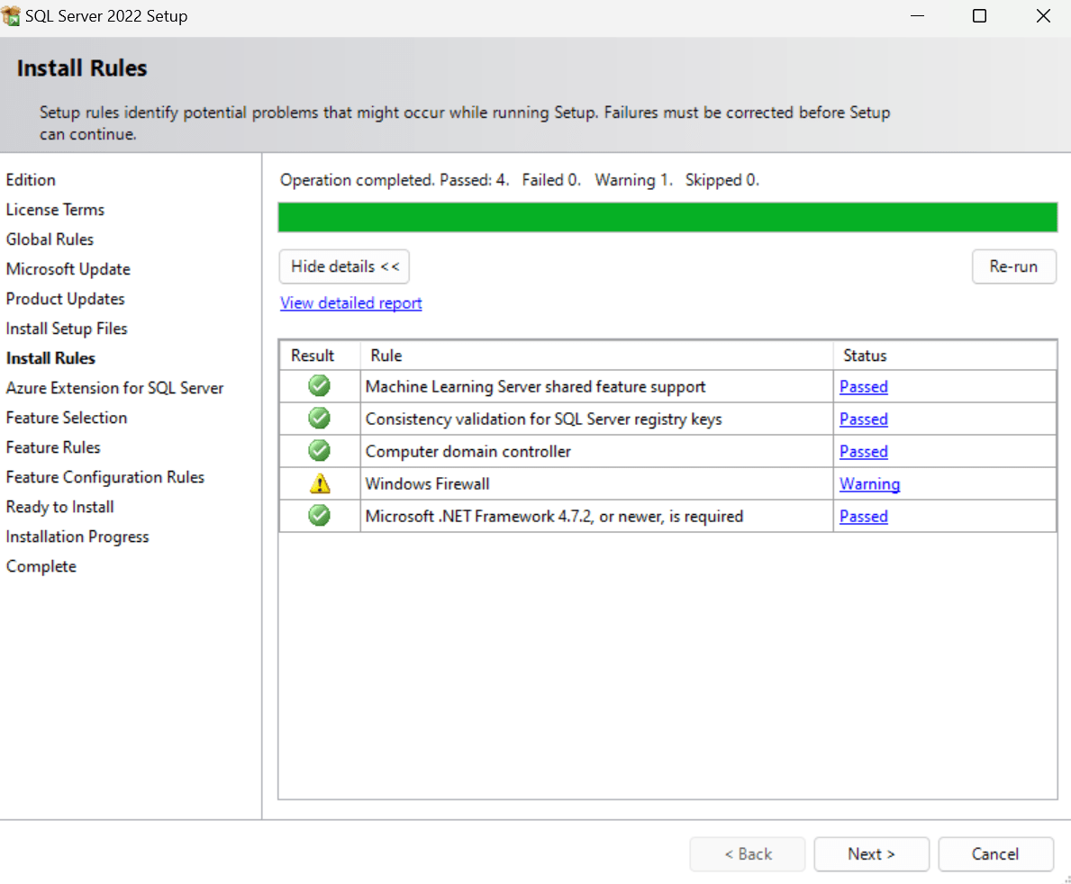Close the SQL Server 2022 Setup window
The height and width of the screenshot is (884, 1071).
1043,15
